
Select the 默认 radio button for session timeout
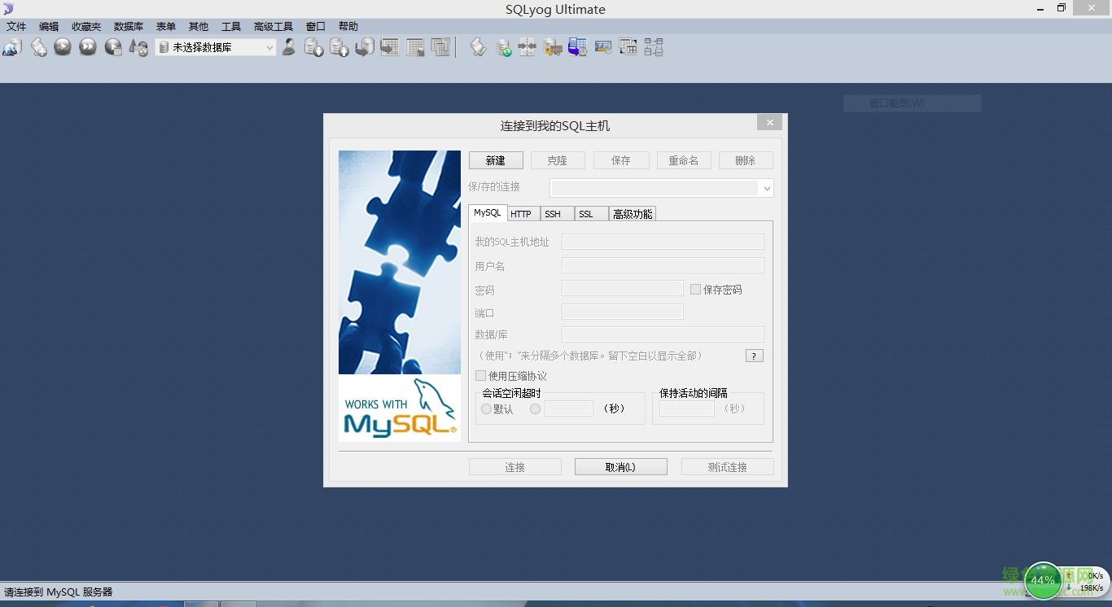tap(487, 409)
